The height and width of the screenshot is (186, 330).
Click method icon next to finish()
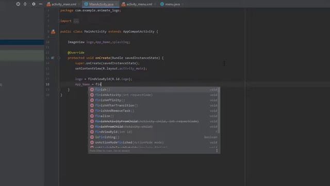coord(92,89)
